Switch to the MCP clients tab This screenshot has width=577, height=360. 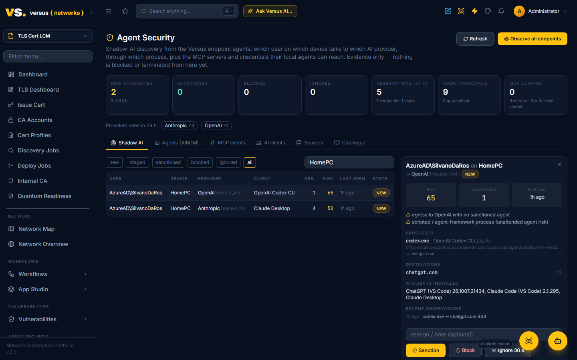pyautogui.click(x=228, y=143)
